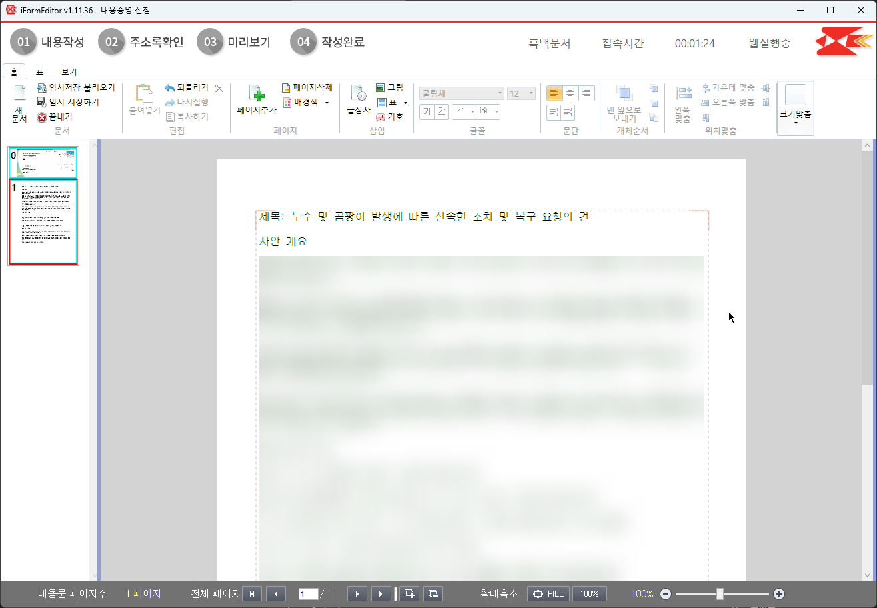
Task: Go to step 03 미리보기
Action: (x=233, y=42)
